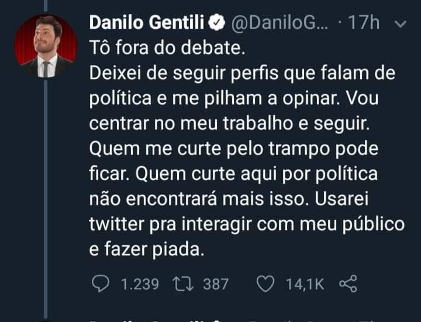View the 387 retweets count
Viewport: 421px width, 322px height.
coord(216,284)
